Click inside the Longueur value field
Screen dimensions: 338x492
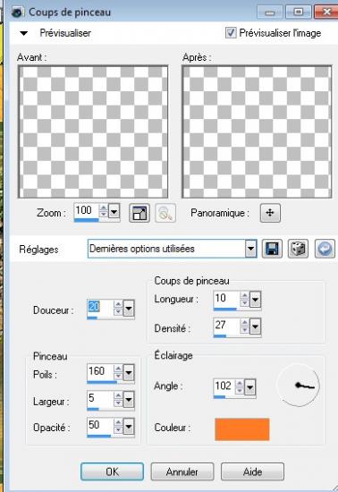pyautogui.click(x=226, y=299)
